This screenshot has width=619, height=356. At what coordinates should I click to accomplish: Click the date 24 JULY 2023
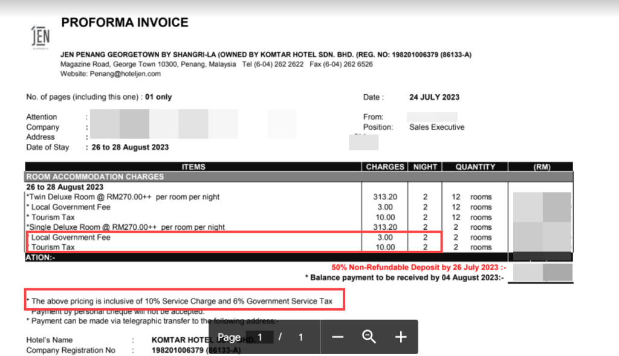[x=434, y=97]
